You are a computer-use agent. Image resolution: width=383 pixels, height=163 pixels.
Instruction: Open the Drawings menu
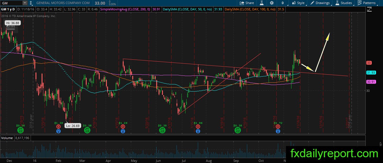point(320,3)
